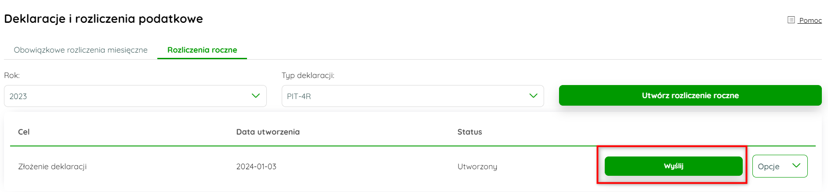Click the chevron arrow beside Opcje
The image size is (828, 192).
pos(796,165)
